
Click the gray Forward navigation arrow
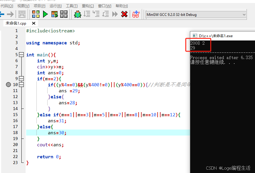point(10,14)
